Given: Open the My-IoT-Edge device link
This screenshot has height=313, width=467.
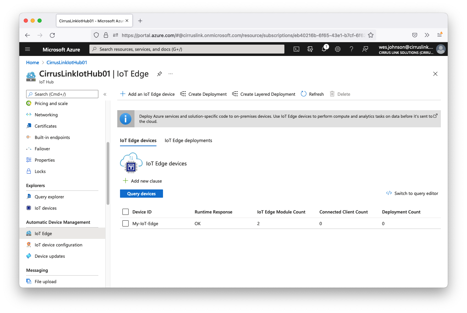Looking at the screenshot, I should click(x=145, y=223).
